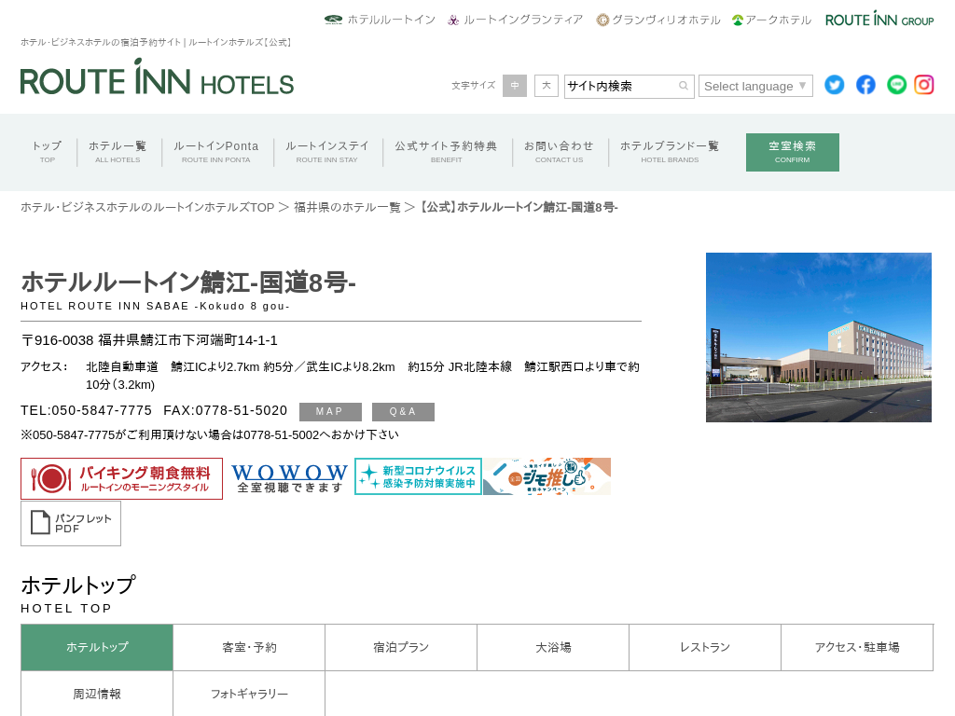Open お問い合わせ CONTACT US menu
Viewport: 955px width, 716px height.
pyautogui.click(x=560, y=152)
